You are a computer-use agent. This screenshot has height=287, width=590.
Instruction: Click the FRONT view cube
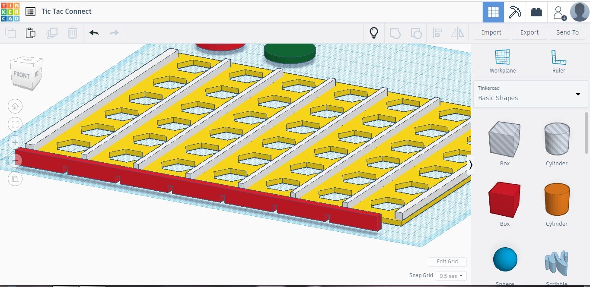click(x=22, y=75)
